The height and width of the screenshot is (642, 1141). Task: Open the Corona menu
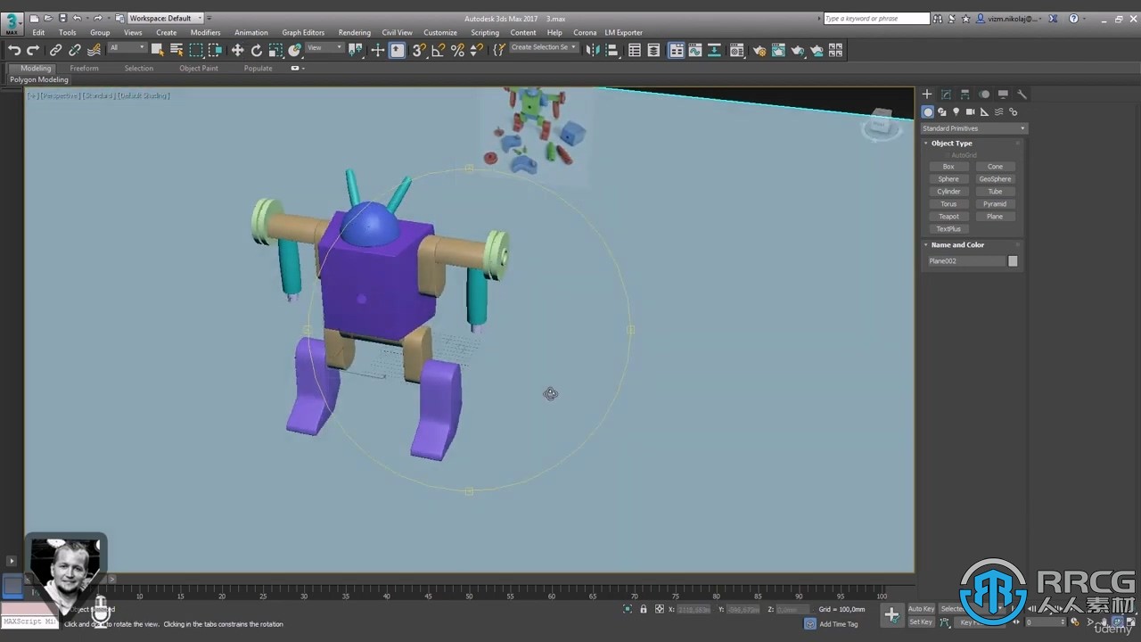(x=585, y=32)
